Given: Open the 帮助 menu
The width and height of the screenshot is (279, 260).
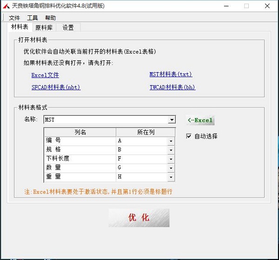Looking at the screenshot, I should pos(50,18).
